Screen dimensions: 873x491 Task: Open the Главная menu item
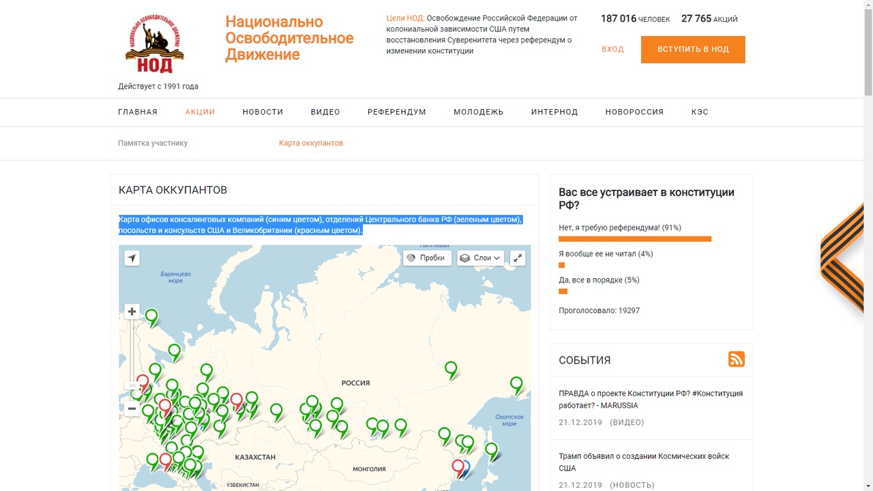tap(138, 112)
